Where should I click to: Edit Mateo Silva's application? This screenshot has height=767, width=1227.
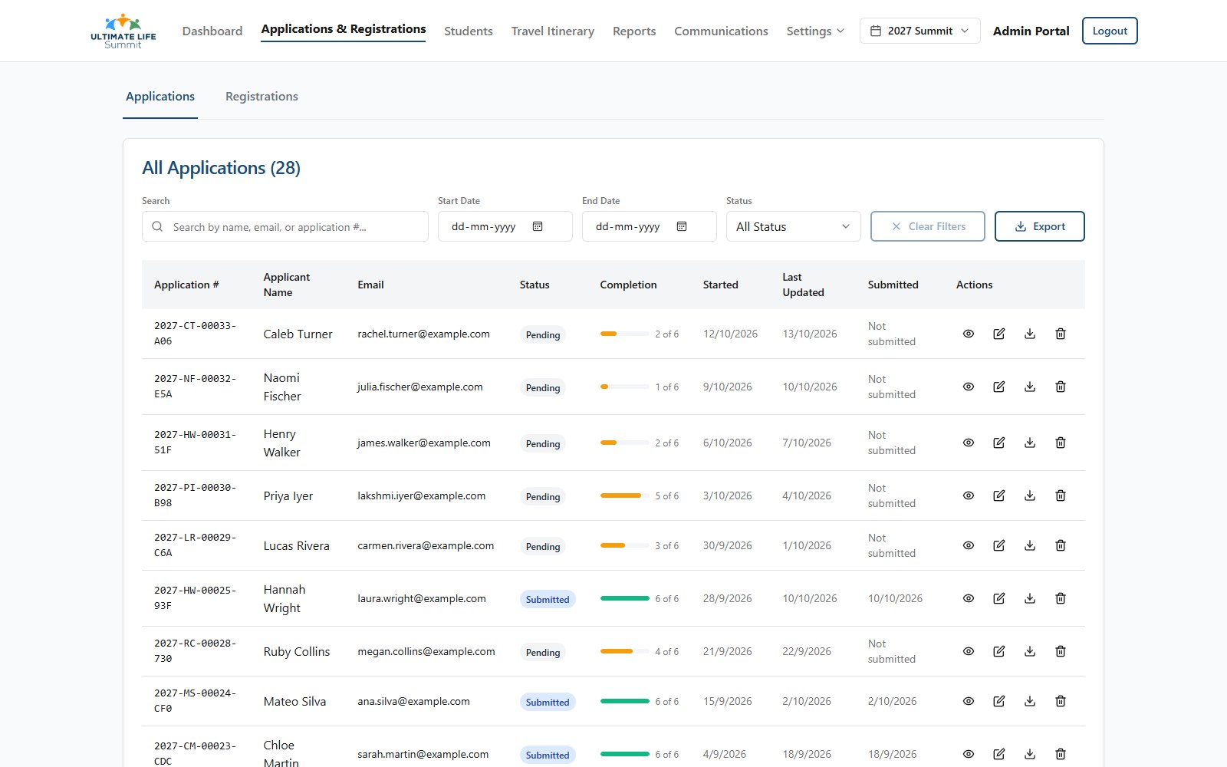(999, 701)
